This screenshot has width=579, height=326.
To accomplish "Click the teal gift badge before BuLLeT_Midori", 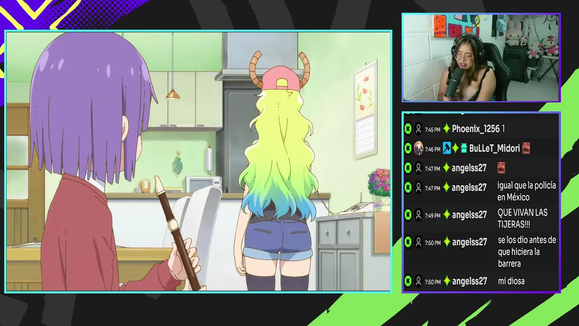I will 464,148.
